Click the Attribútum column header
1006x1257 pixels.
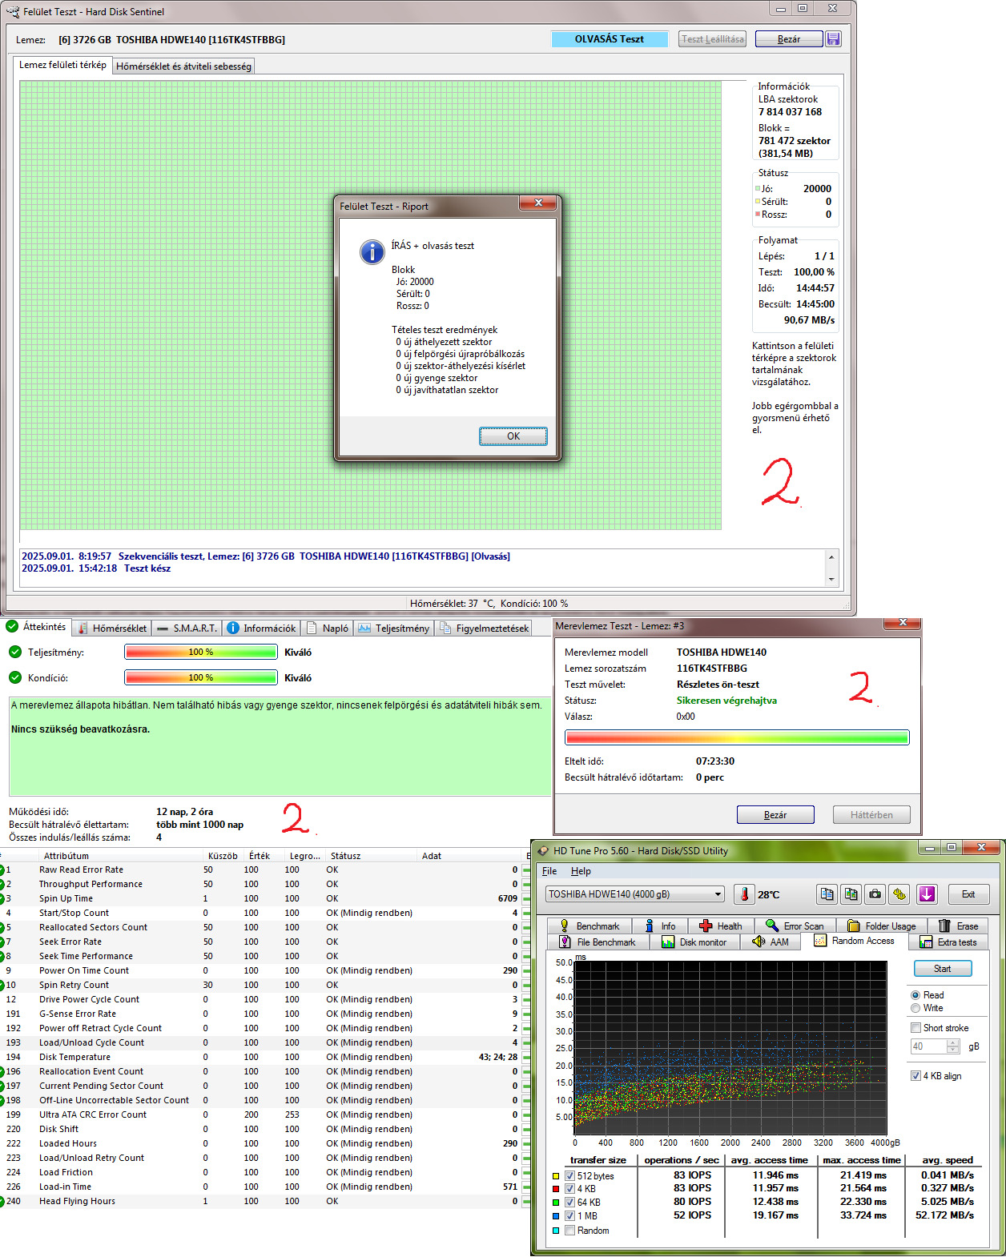(120, 856)
